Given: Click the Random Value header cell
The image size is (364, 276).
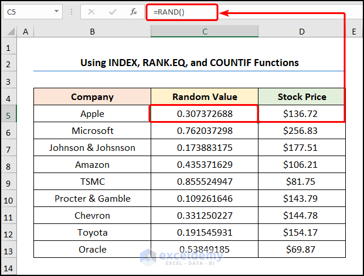Looking at the screenshot, I should pyautogui.click(x=205, y=97).
